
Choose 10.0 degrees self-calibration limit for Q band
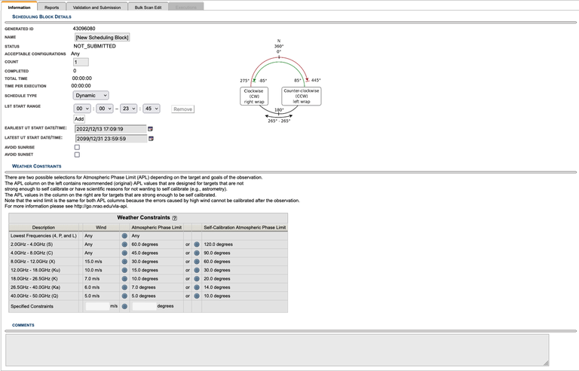[196, 296]
